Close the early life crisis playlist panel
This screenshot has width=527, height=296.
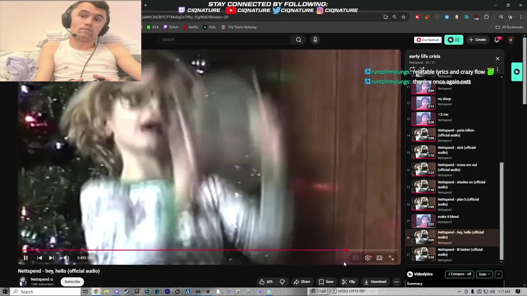[497, 58]
